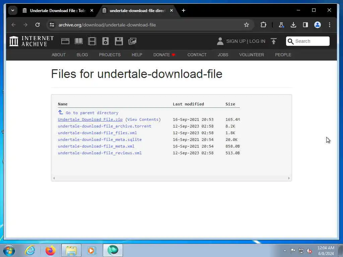The image size is (343, 257).
Task: Show hidden system tray icons arrow
Action: (285, 251)
